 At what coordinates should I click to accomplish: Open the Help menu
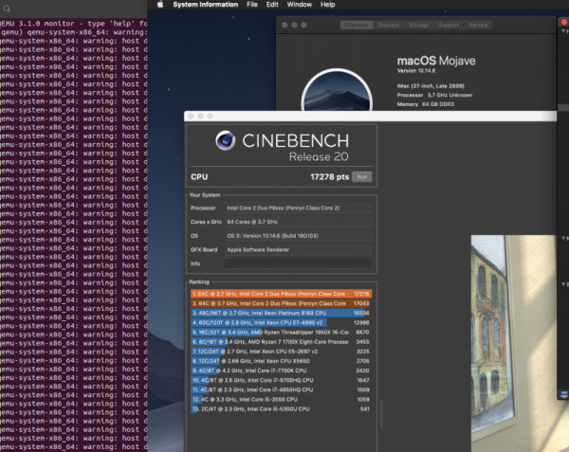(328, 5)
